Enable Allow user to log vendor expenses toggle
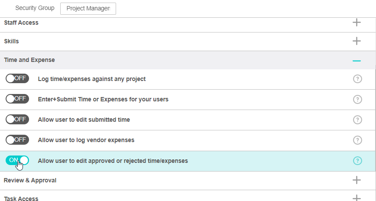 coord(17,140)
